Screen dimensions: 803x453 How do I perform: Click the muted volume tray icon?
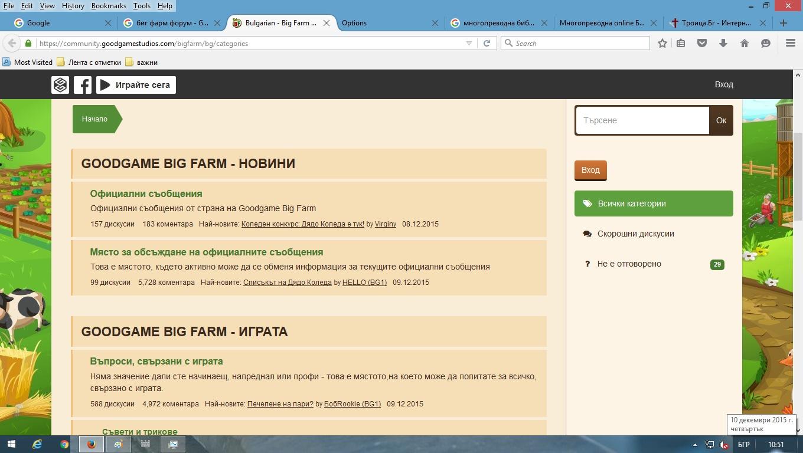click(724, 445)
